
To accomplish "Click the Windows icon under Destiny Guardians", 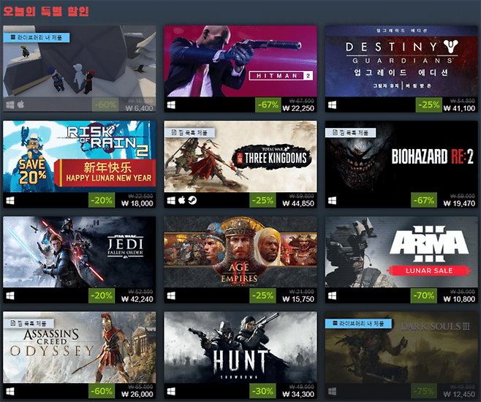I will [332, 105].
